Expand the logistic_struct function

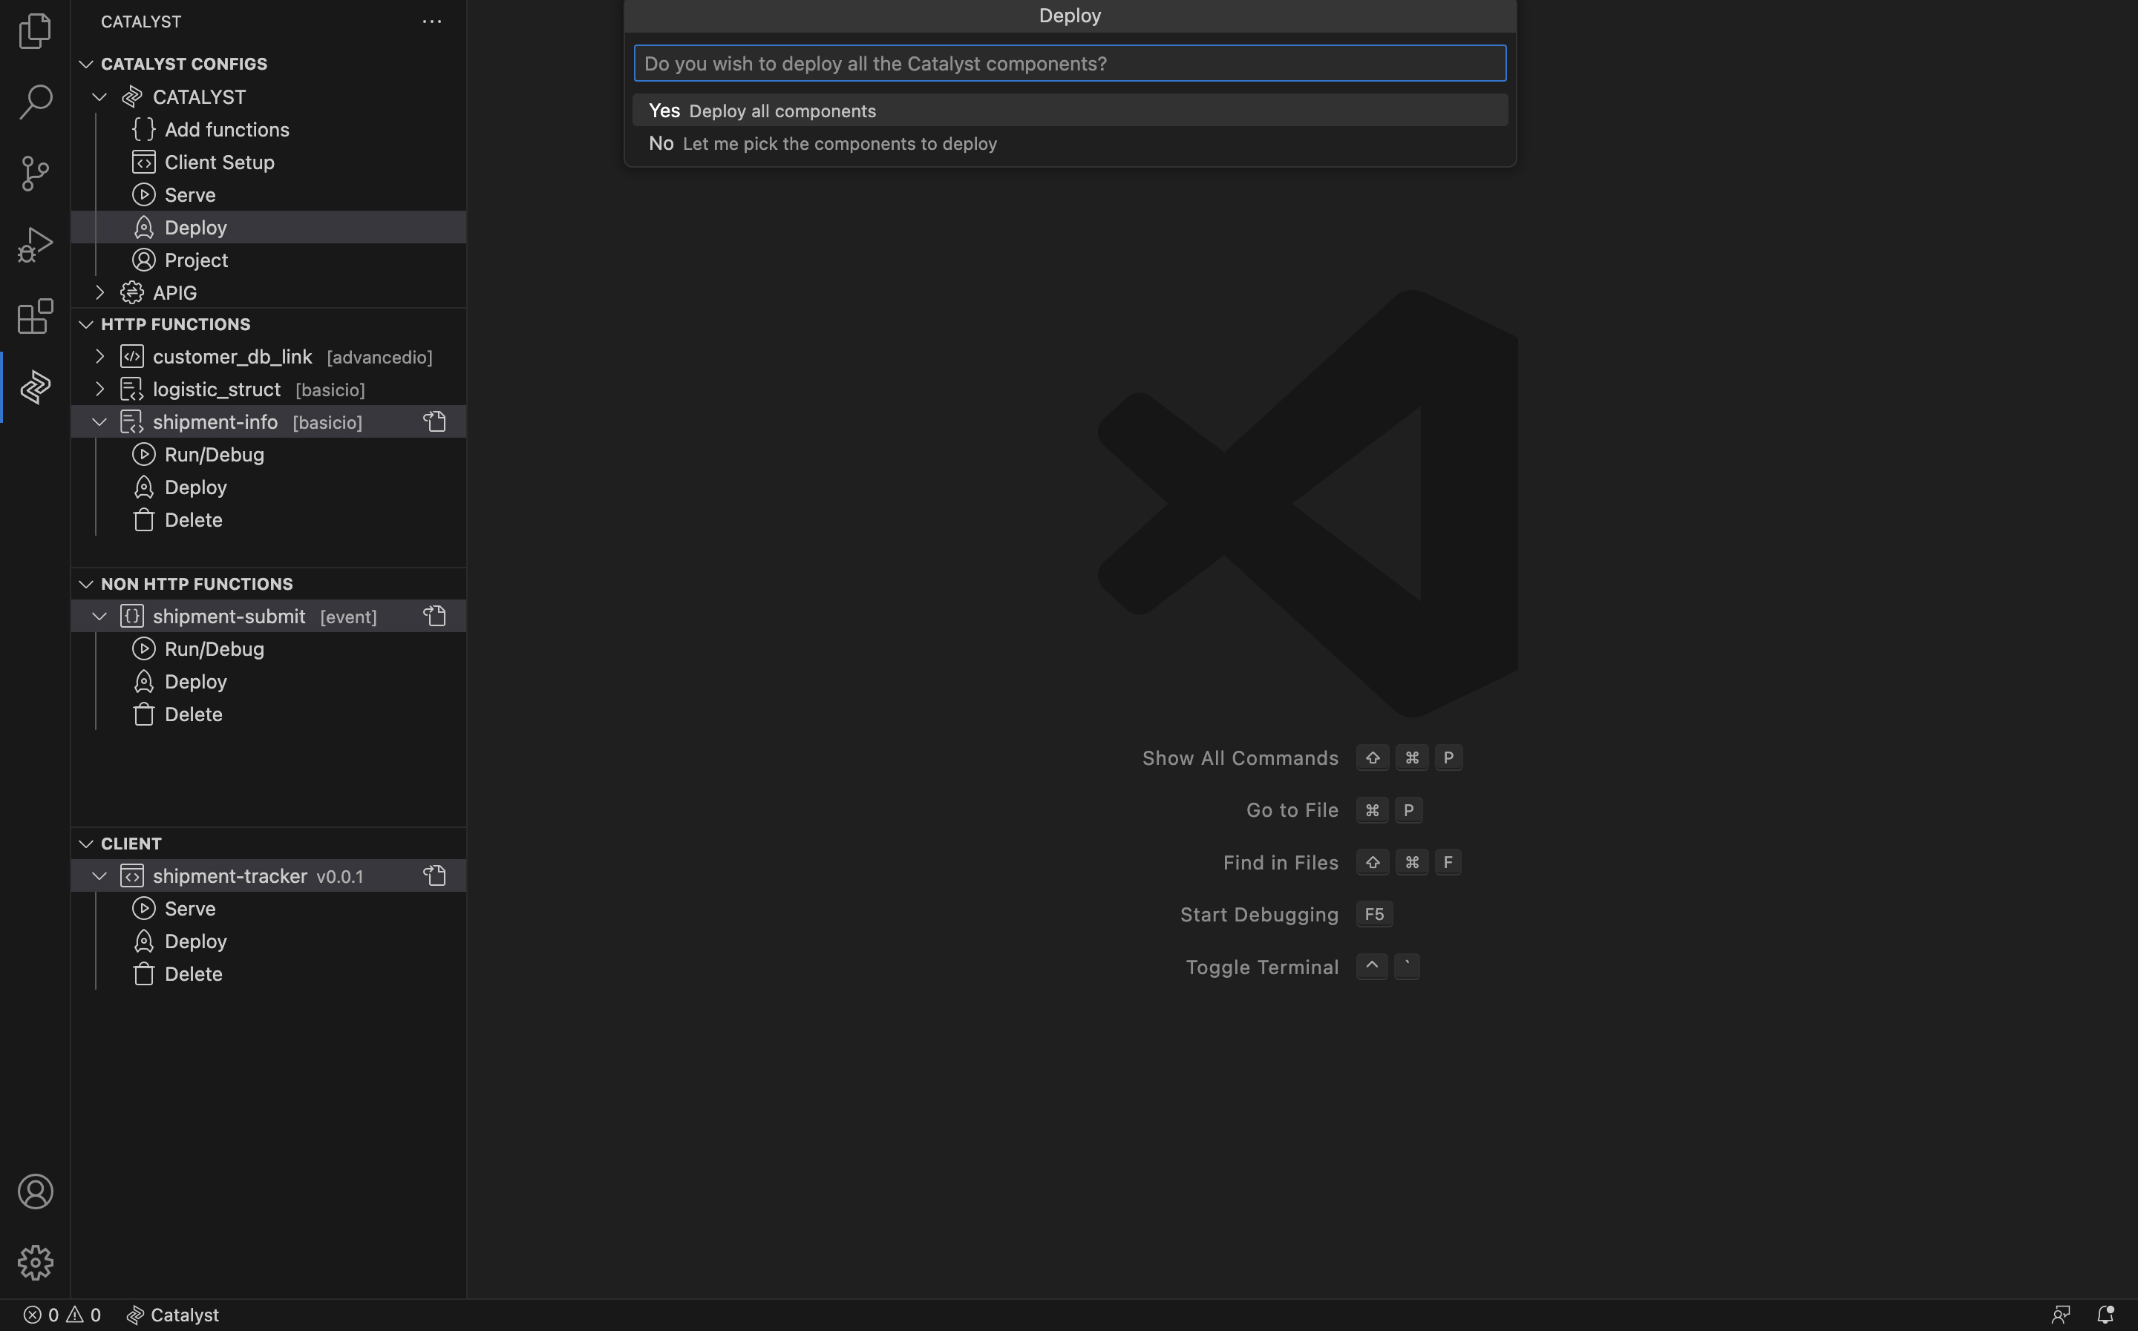coord(99,389)
